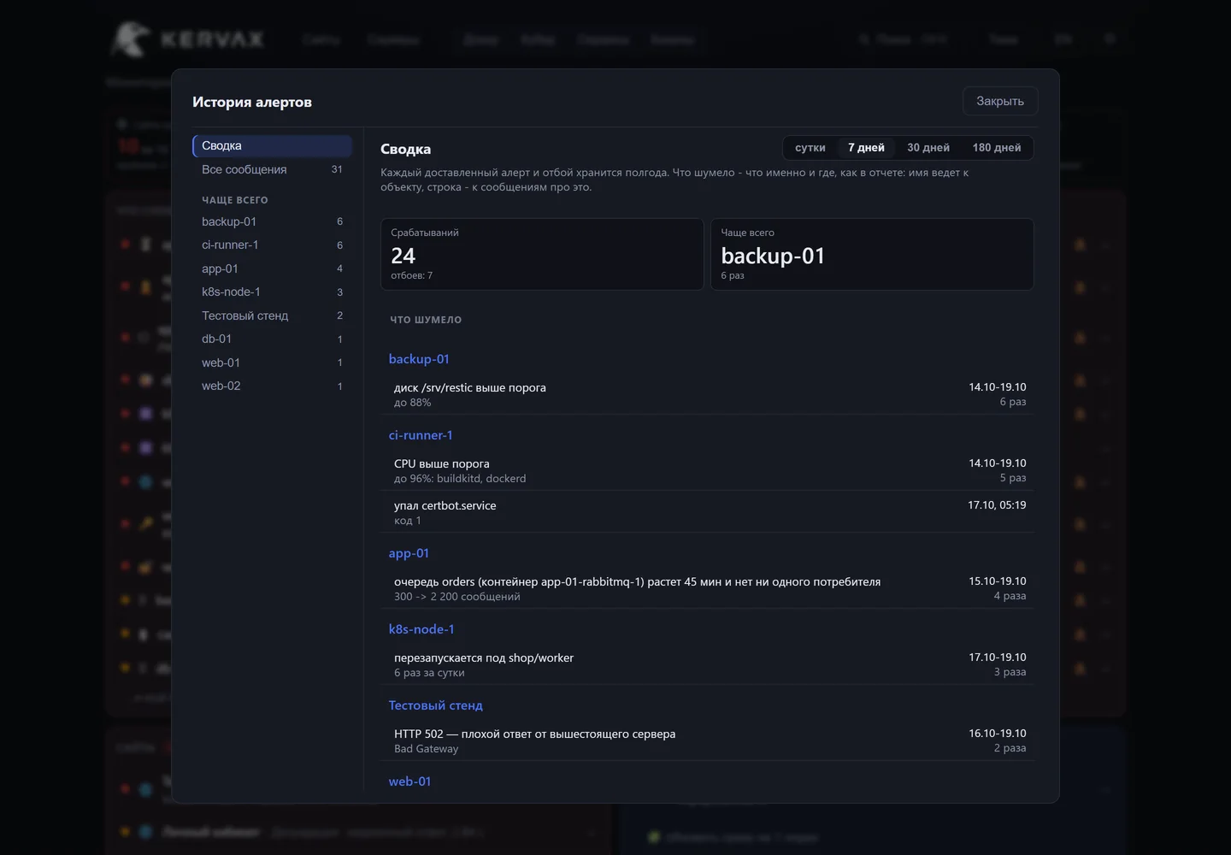Open the 'упал certbot.service' row

click(x=708, y=512)
